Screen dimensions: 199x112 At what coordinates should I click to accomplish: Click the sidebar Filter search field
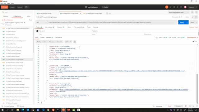17,12
